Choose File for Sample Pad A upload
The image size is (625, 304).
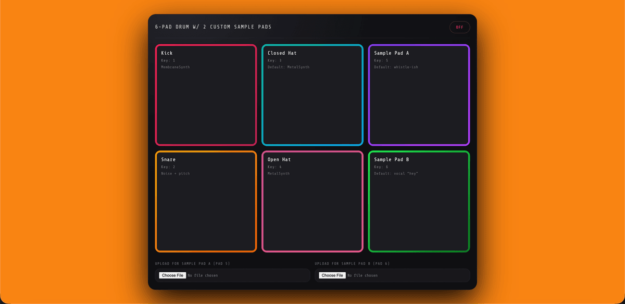[172, 275]
